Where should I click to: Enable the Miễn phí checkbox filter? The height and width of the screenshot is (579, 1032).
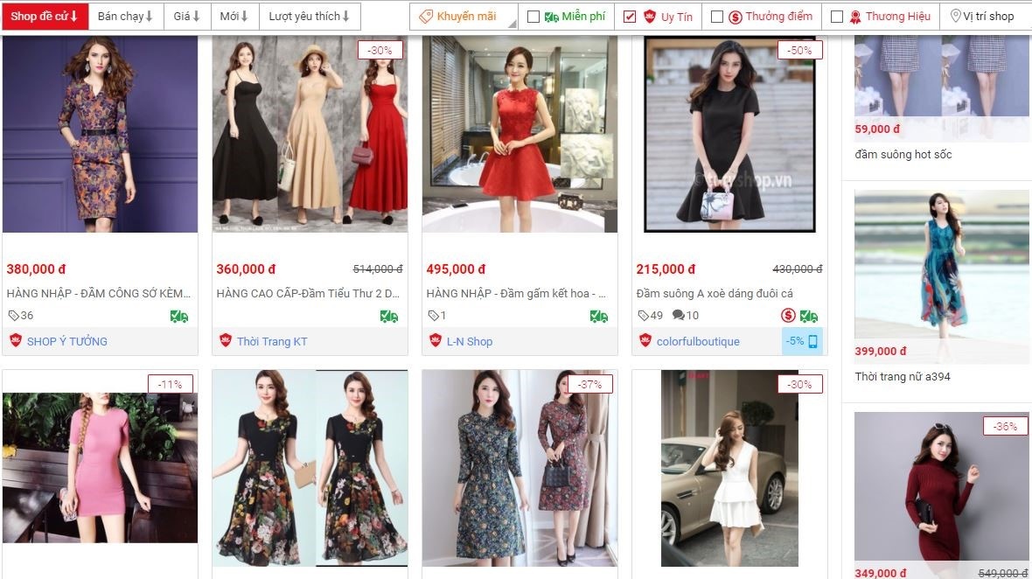(533, 17)
